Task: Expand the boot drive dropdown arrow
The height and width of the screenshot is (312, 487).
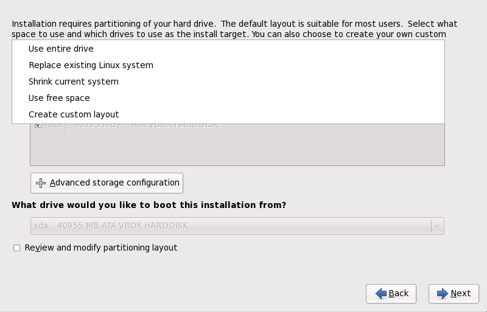Action: click(437, 226)
